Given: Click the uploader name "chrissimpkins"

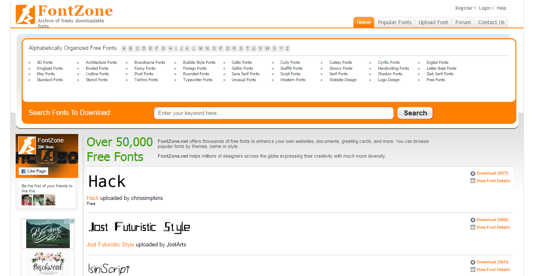Looking at the screenshot, I should click(x=147, y=198).
